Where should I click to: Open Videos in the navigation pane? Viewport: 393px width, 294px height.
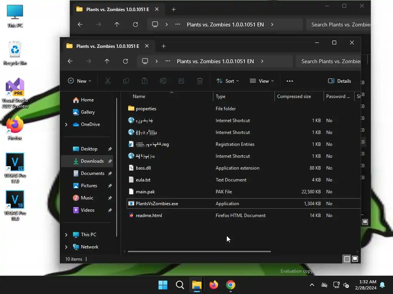(87, 210)
